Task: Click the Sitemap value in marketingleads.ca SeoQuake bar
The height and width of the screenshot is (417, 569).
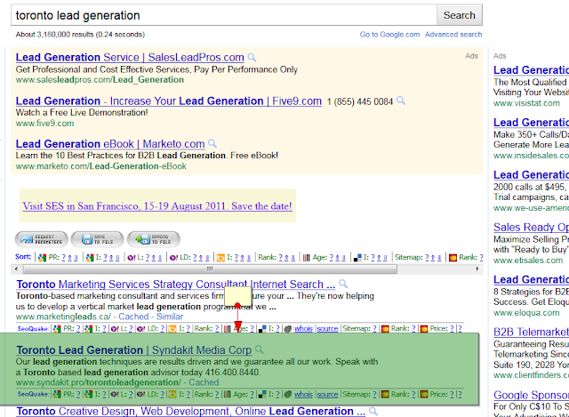Action: click(x=375, y=329)
